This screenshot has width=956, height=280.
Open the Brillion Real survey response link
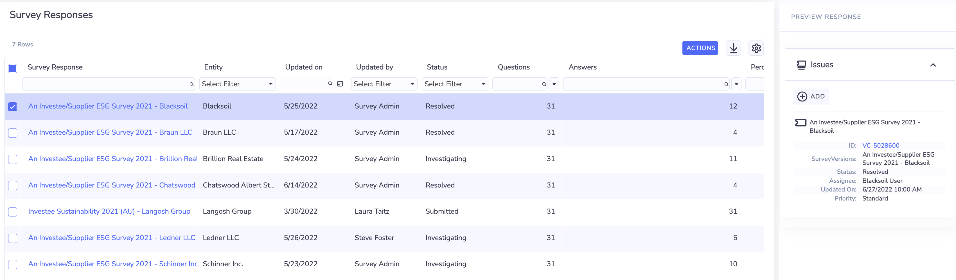coord(112,159)
